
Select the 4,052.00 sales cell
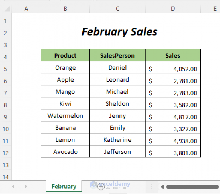pyautogui.click(x=173, y=69)
